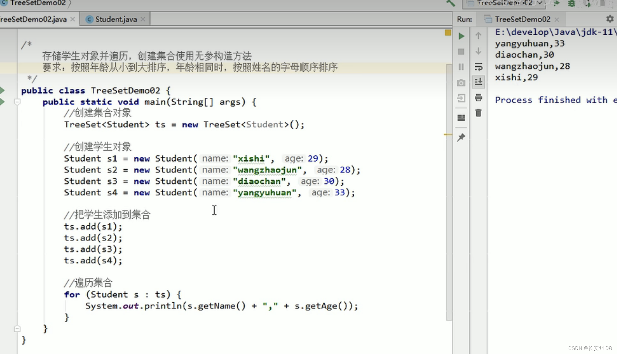Image resolution: width=617 pixels, height=354 pixels.
Task: Click the Build hammer icon in toolbar
Action: click(451, 3)
